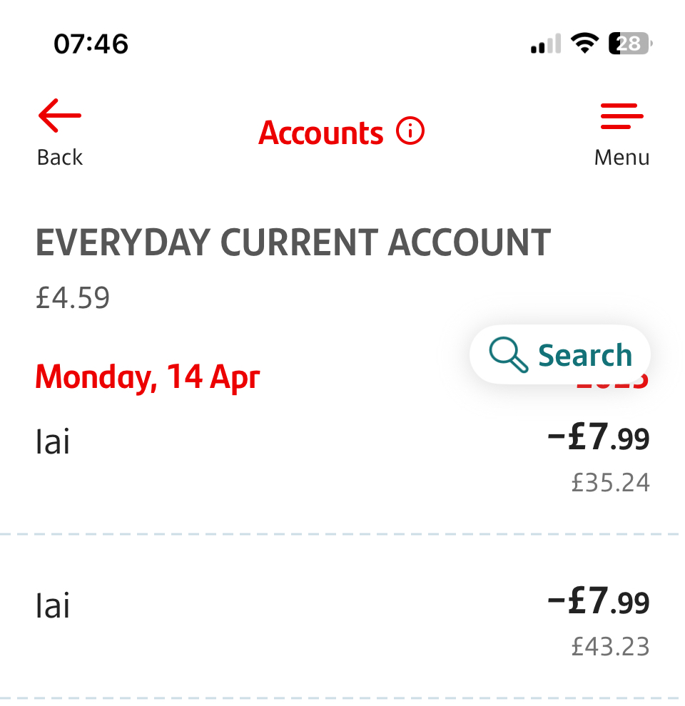The height and width of the screenshot is (706, 685).
Task: Open the hamburger menu icon
Action: [x=622, y=116]
